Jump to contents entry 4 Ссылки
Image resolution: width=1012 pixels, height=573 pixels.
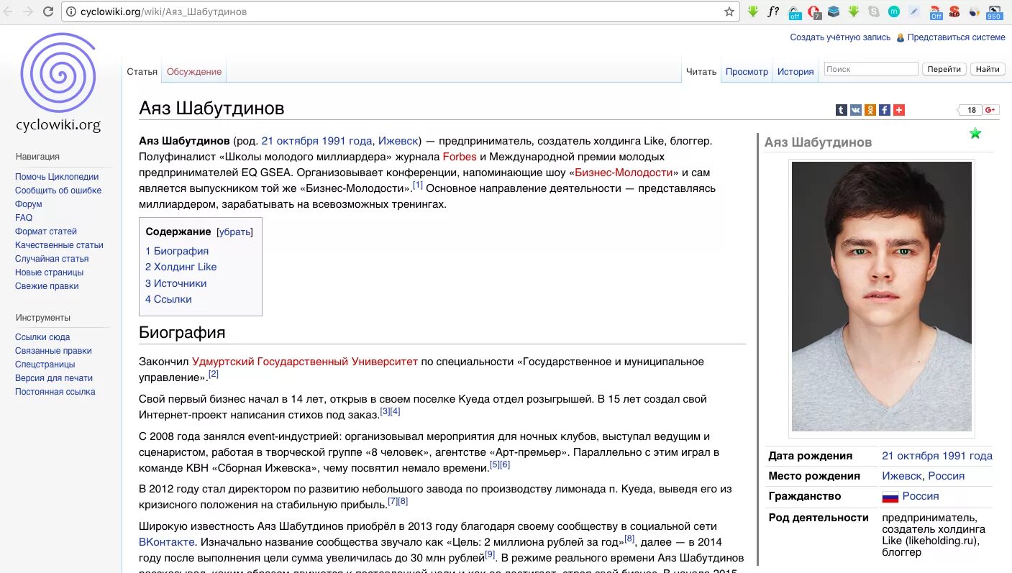pyautogui.click(x=168, y=299)
